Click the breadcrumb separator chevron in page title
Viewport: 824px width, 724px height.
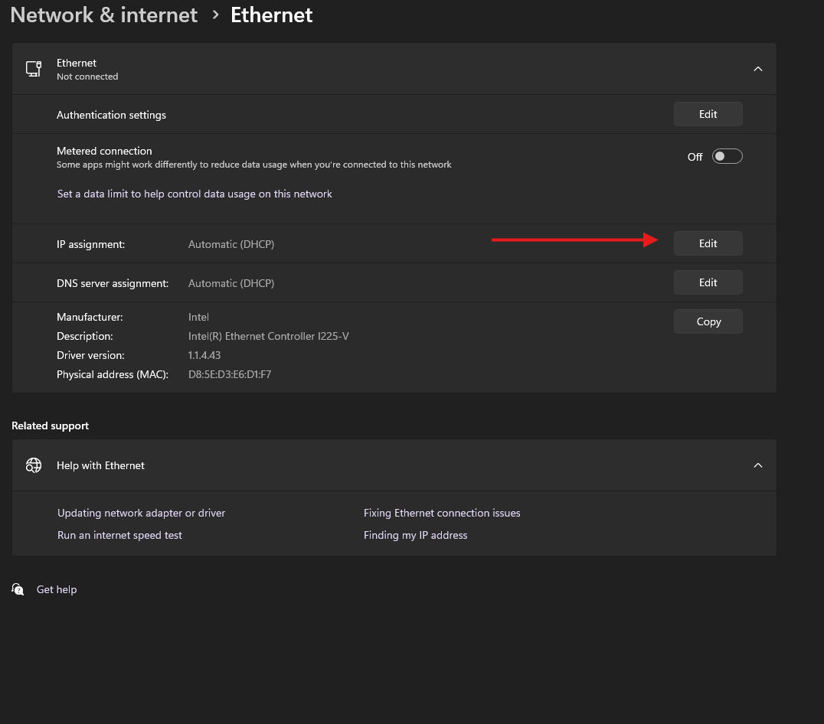click(x=214, y=15)
